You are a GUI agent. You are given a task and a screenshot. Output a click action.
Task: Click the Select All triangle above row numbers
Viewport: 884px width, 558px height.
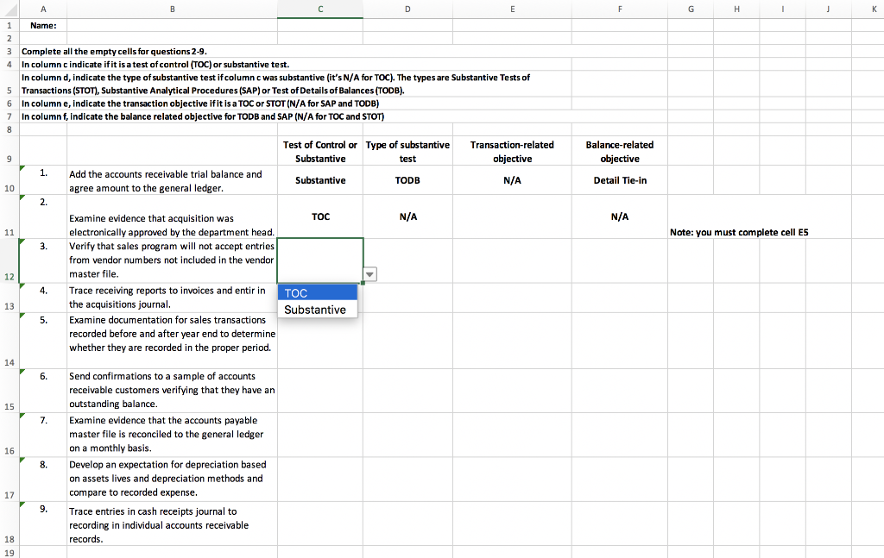(x=9, y=8)
